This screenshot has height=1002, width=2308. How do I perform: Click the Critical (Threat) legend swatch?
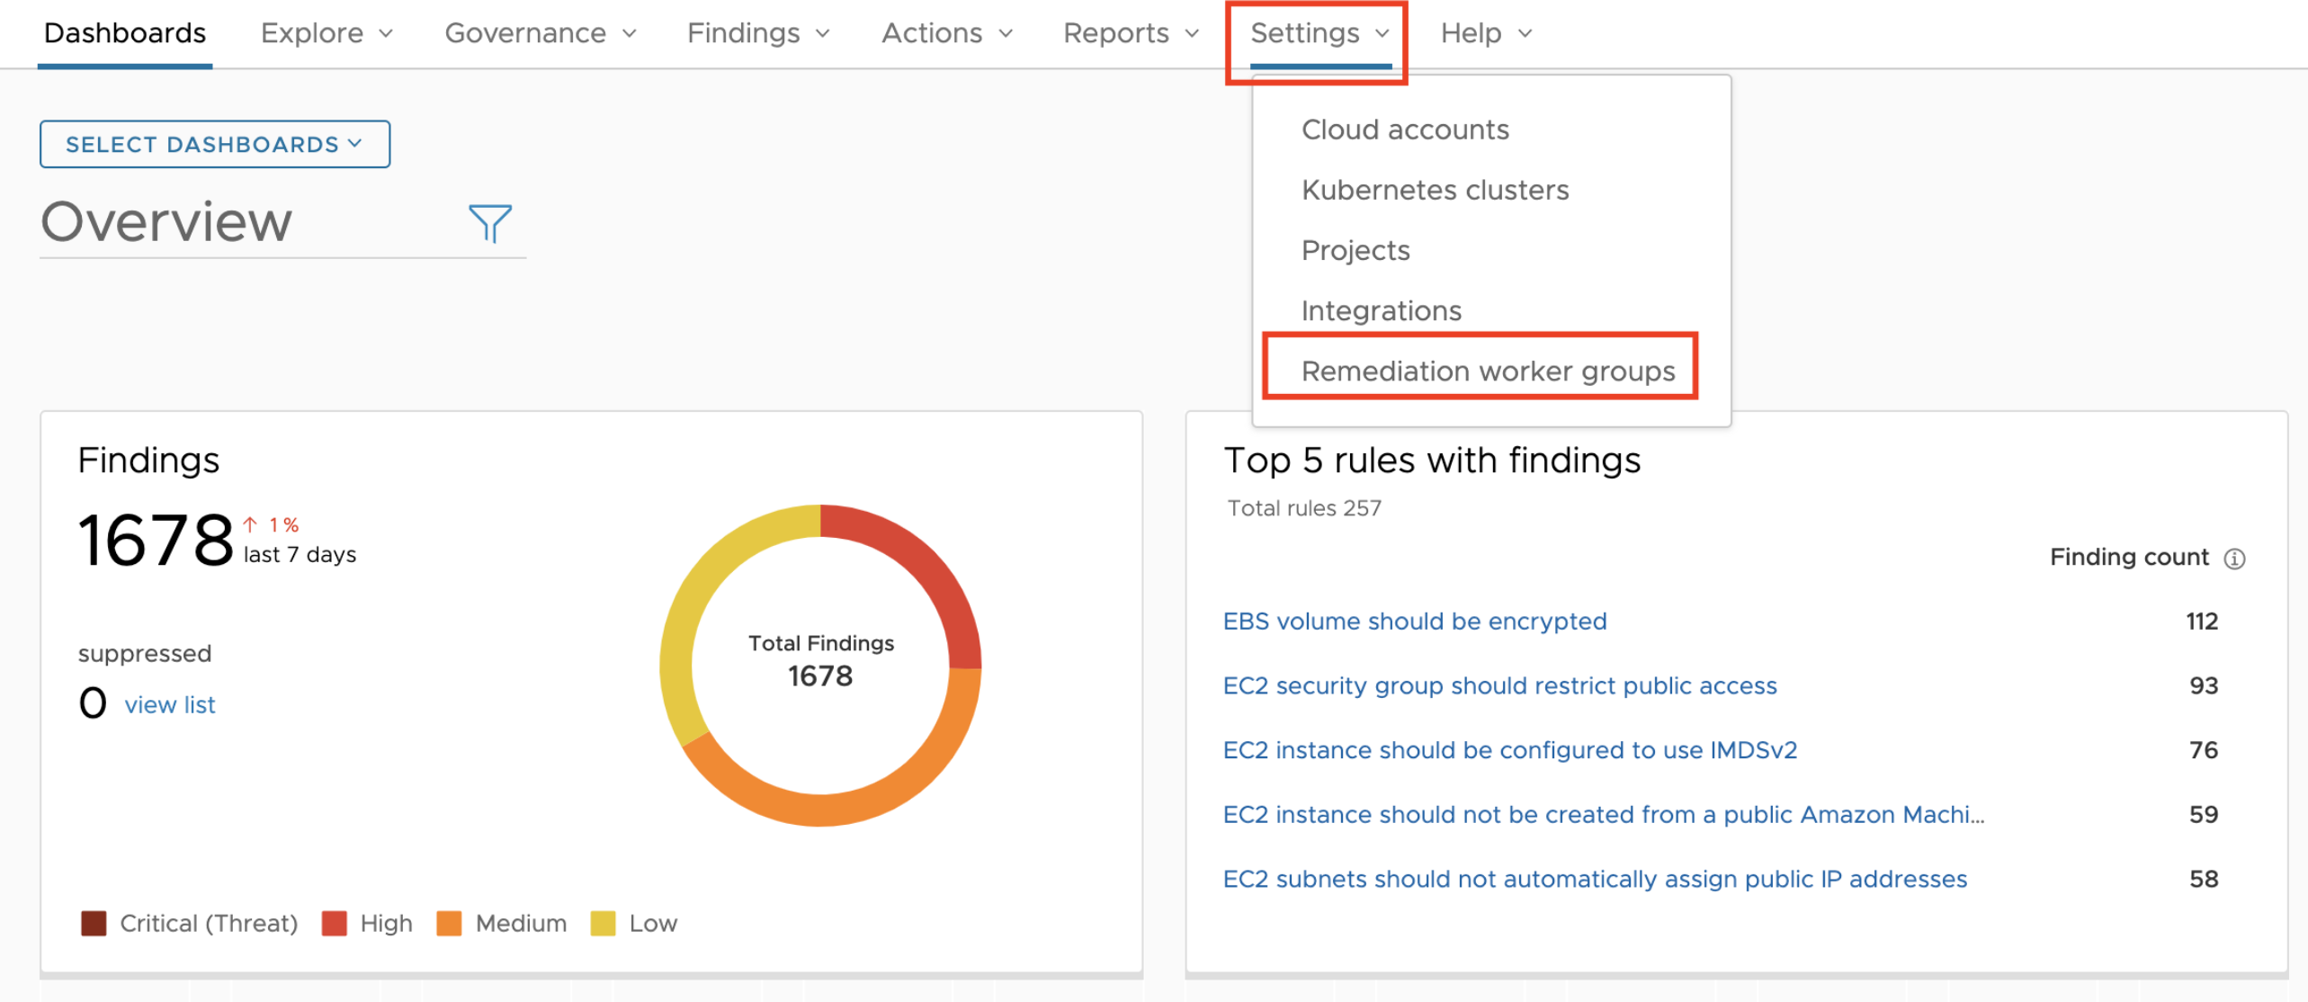click(x=94, y=923)
